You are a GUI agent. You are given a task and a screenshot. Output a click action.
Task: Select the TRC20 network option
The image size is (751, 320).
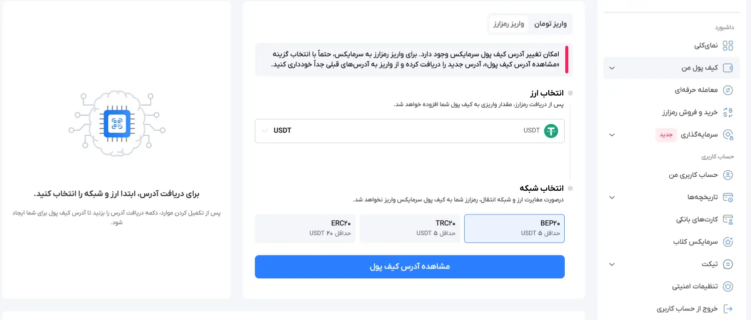[410, 228]
